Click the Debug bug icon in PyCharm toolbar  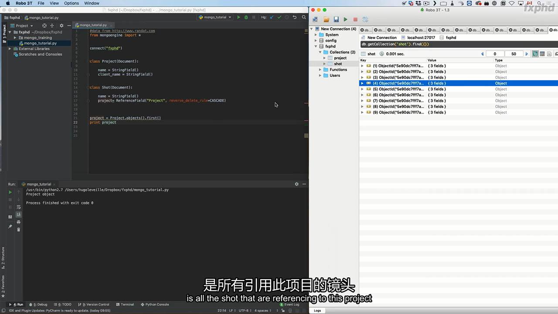246,17
